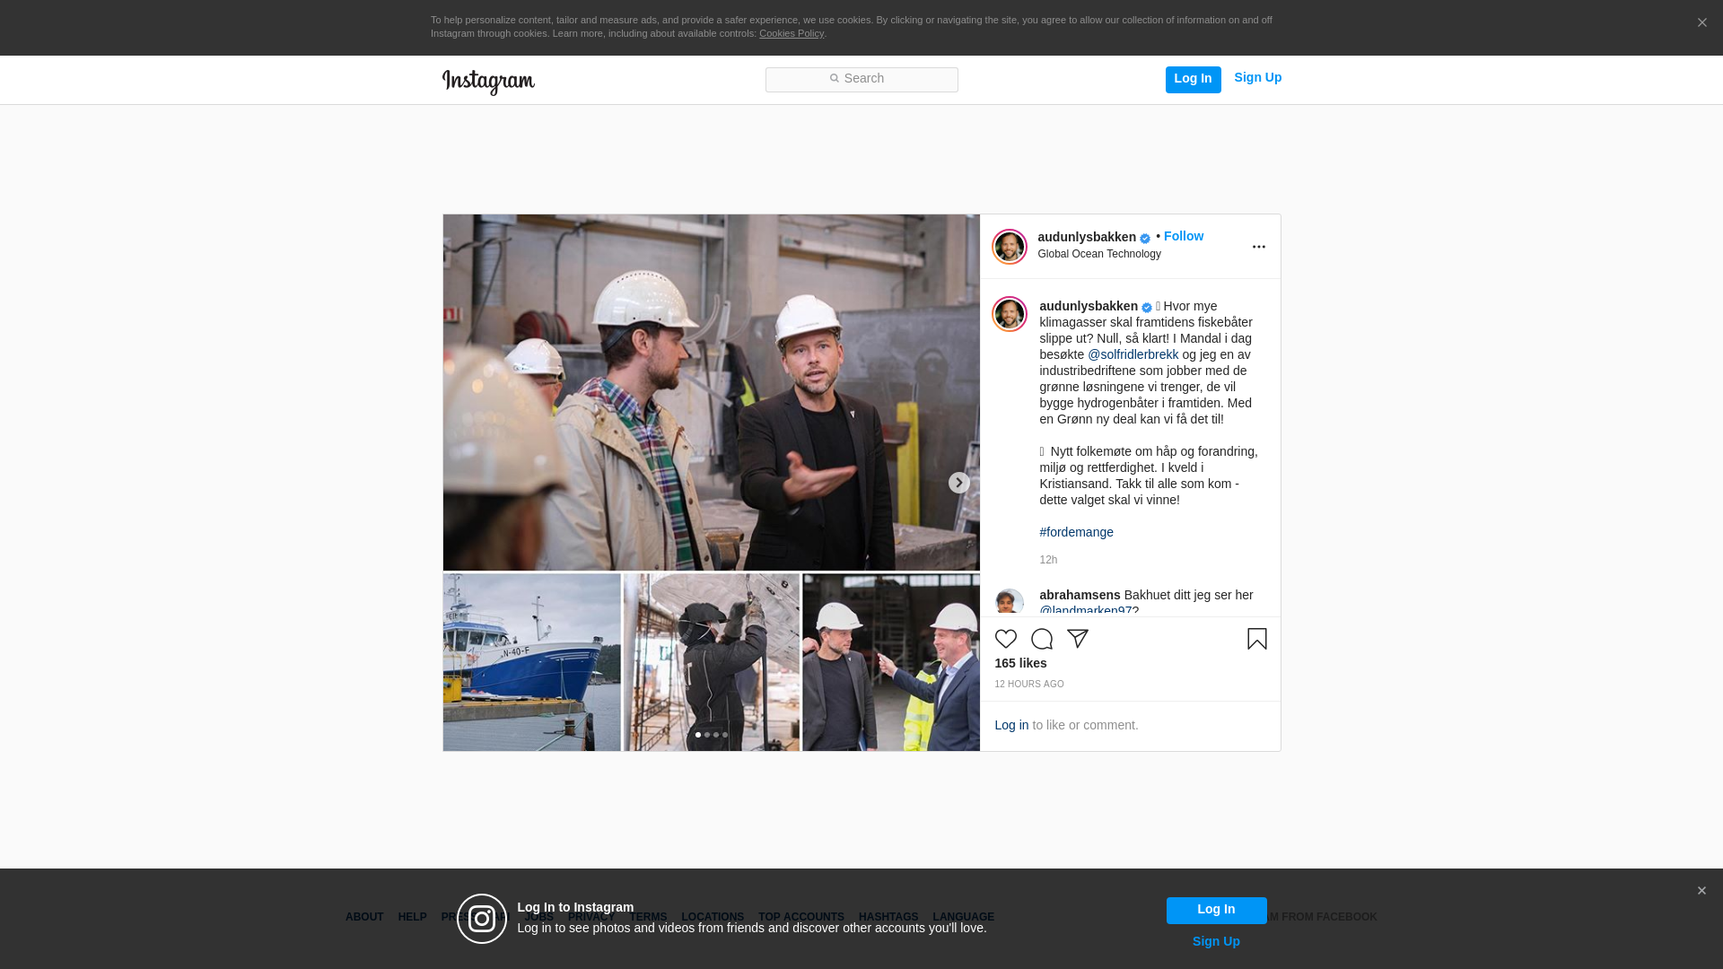Viewport: 1723px width, 969px height.
Task: Click Sign Up in bottom banner
Action: [x=1216, y=941]
